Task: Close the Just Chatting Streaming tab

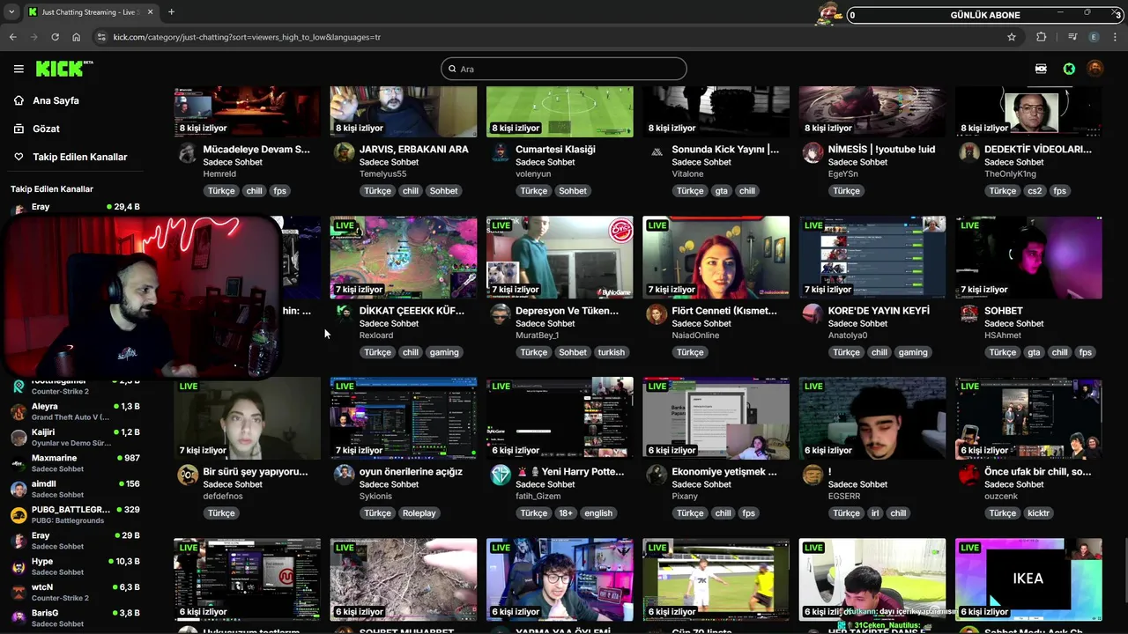Action: point(149,12)
